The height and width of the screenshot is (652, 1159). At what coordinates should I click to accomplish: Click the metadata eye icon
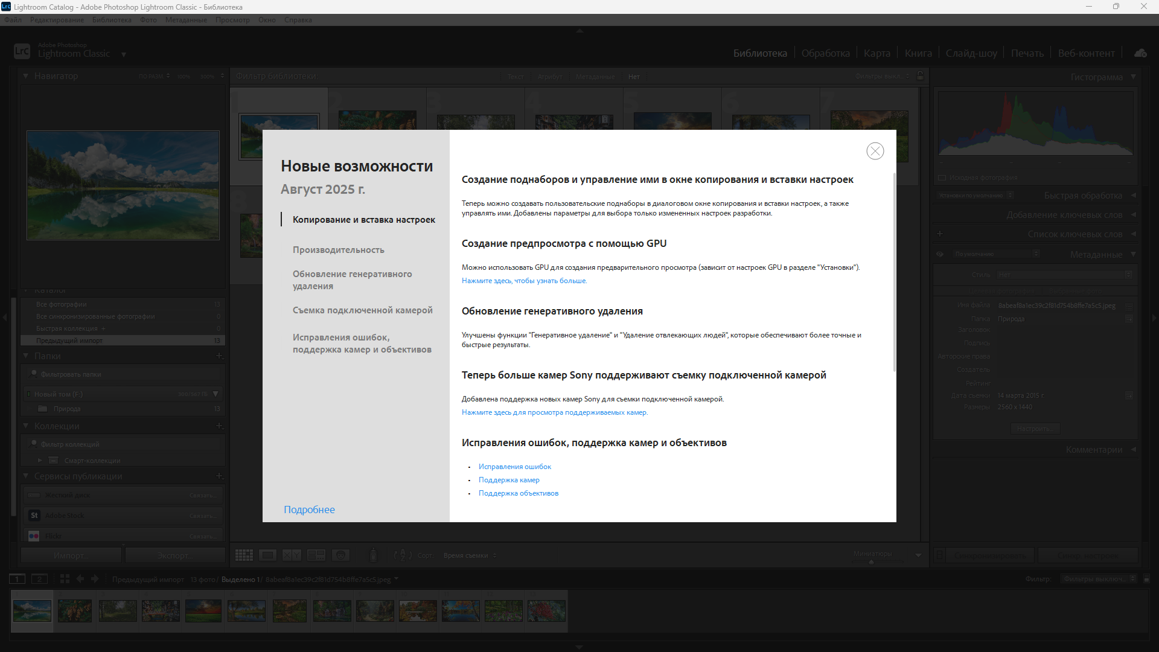pyautogui.click(x=940, y=254)
